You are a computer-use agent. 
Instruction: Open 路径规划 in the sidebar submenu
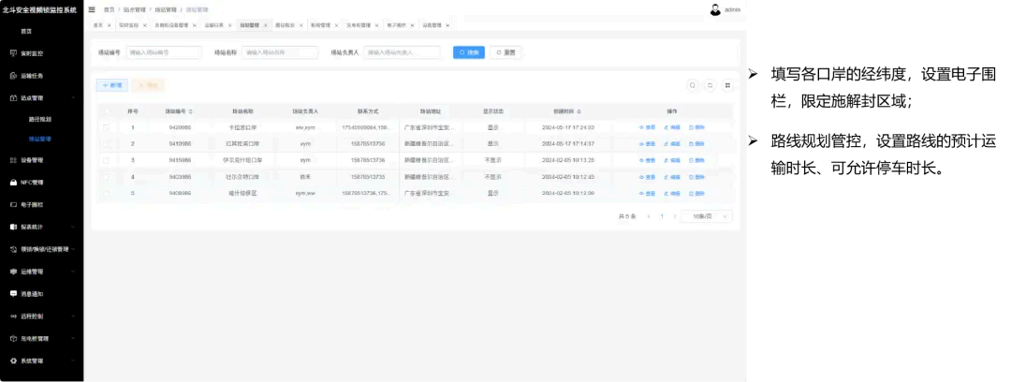(x=40, y=120)
